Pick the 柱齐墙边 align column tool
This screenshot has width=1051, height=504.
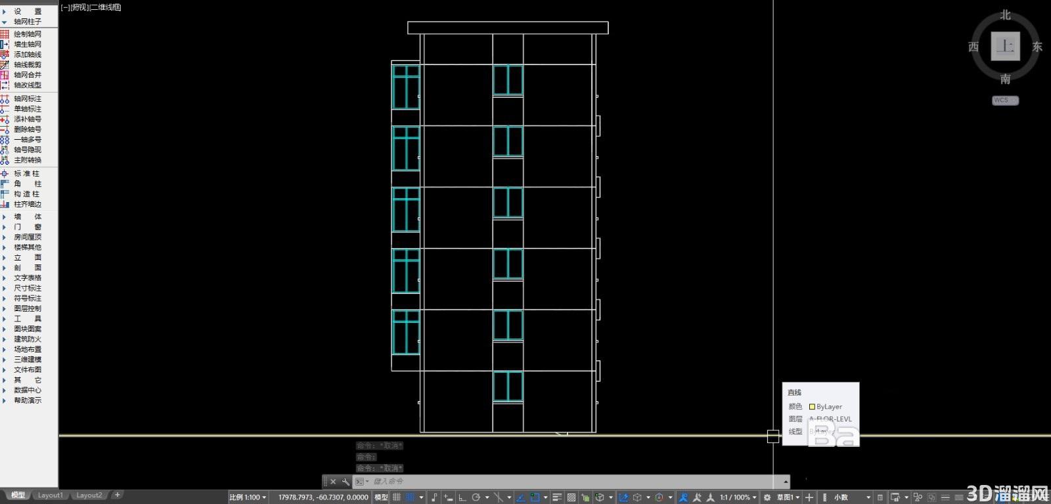pyautogui.click(x=27, y=204)
